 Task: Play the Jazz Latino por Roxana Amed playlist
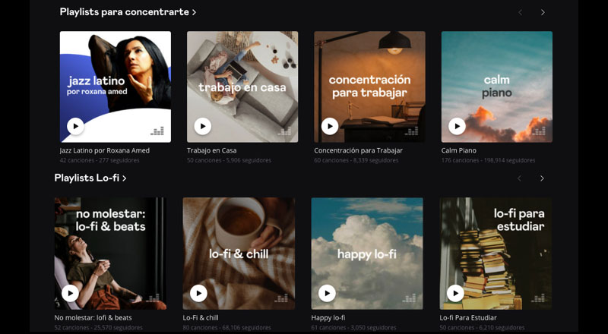[75, 126]
